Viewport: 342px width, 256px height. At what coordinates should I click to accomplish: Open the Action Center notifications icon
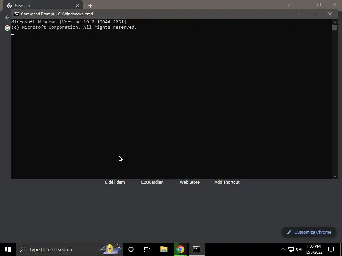click(331, 249)
